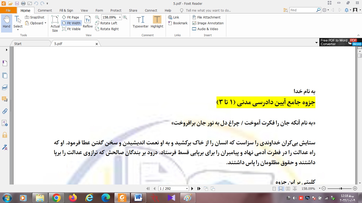
Task: Click the zoom in magnifier in ribbon
Action: click(x=125, y=17)
